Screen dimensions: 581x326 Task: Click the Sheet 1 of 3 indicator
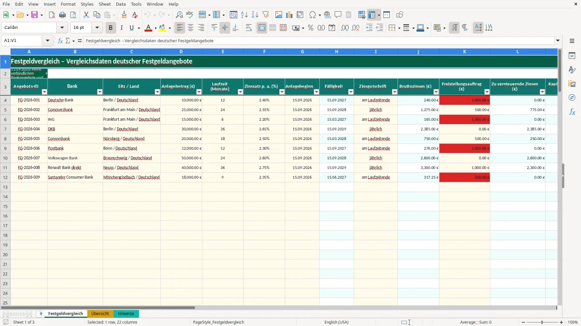24,322
